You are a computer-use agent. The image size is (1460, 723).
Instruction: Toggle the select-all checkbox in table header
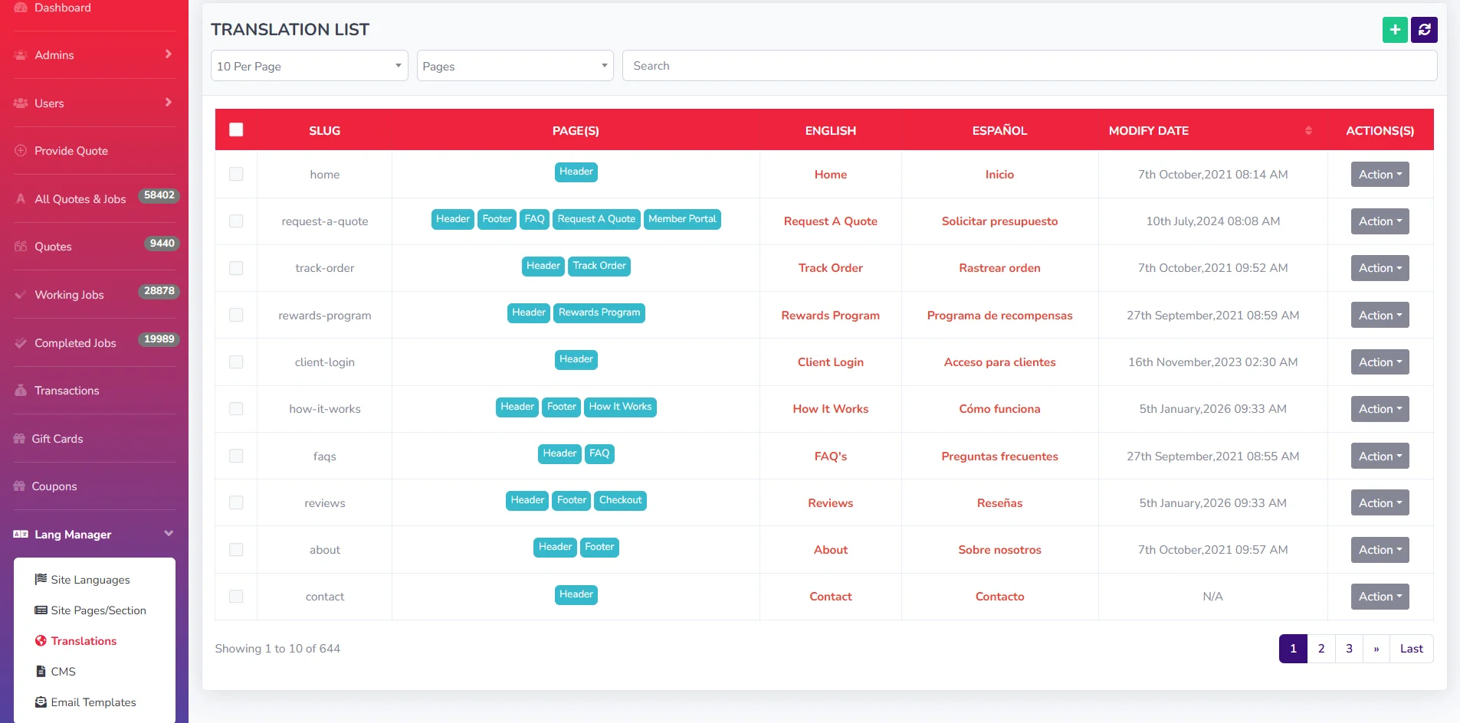coord(236,130)
